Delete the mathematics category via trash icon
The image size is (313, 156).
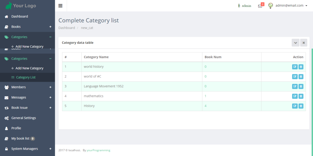pyautogui.click(x=301, y=96)
